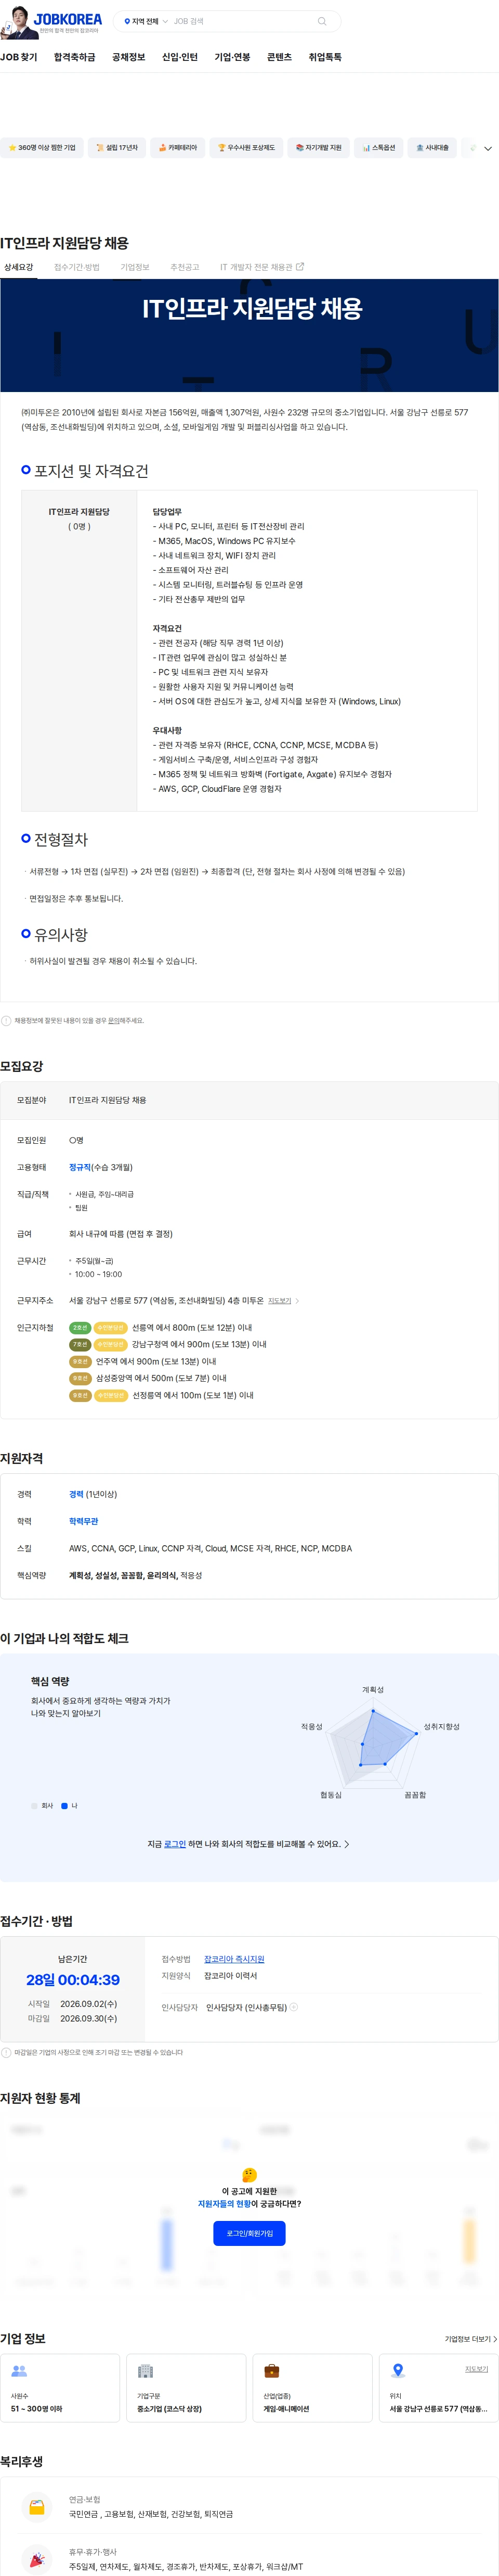Screen dimensions: 499x2576
Task: Click the 7호선 badge for 강남구청역
Action: point(80,1345)
